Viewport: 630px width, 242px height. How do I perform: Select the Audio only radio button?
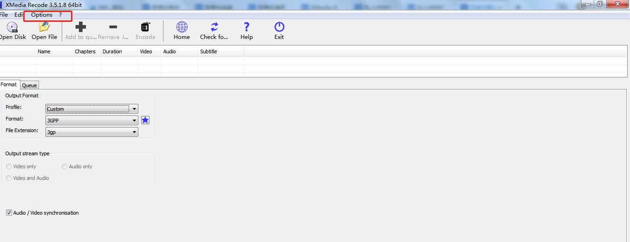(x=65, y=166)
